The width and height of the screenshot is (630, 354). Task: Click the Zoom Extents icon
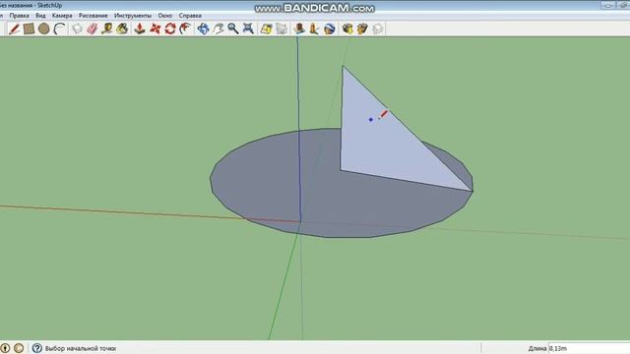point(248,29)
